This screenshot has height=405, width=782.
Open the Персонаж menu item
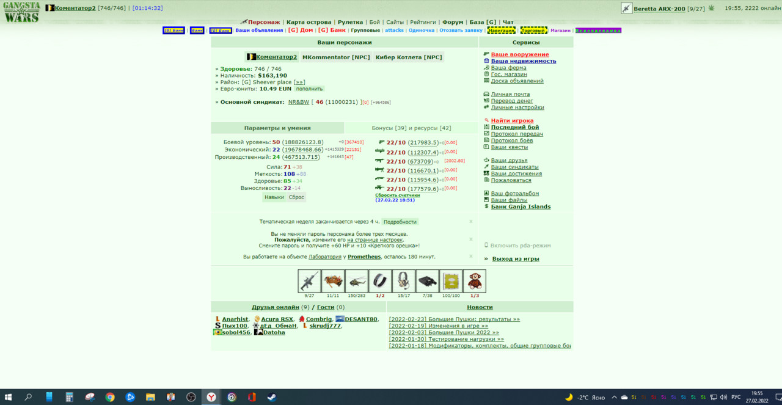[x=264, y=22]
